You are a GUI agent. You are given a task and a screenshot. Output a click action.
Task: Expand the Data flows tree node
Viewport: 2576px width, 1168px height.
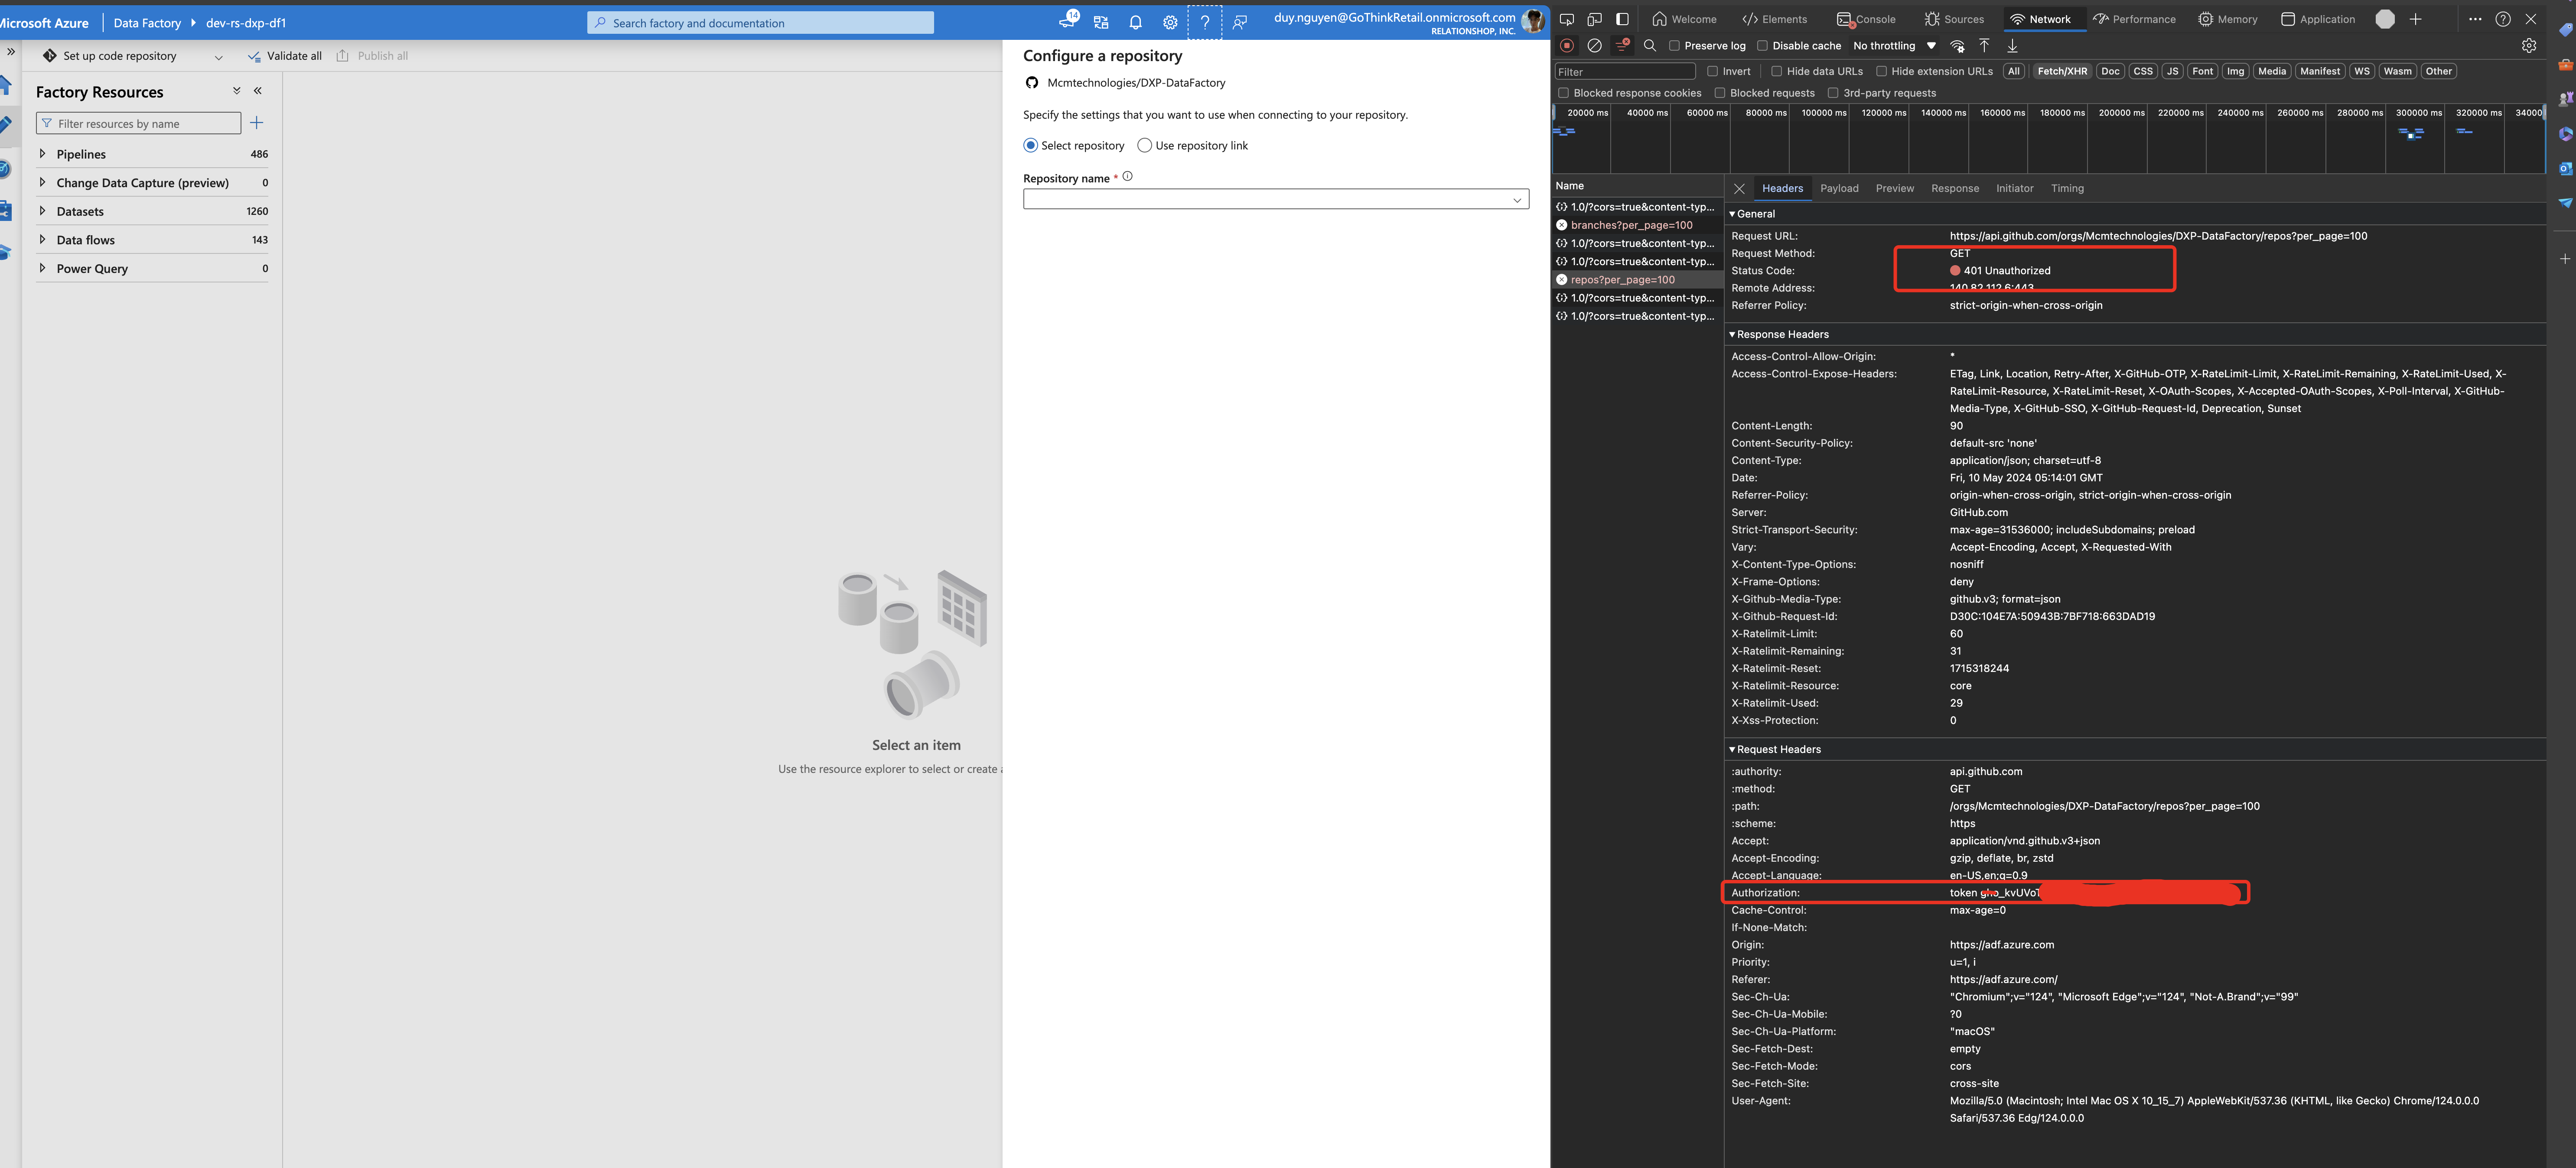[42, 240]
